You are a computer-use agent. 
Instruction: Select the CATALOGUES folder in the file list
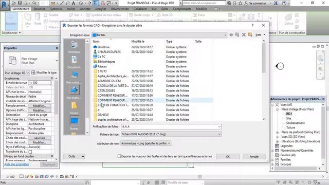click(x=106, y=90)
